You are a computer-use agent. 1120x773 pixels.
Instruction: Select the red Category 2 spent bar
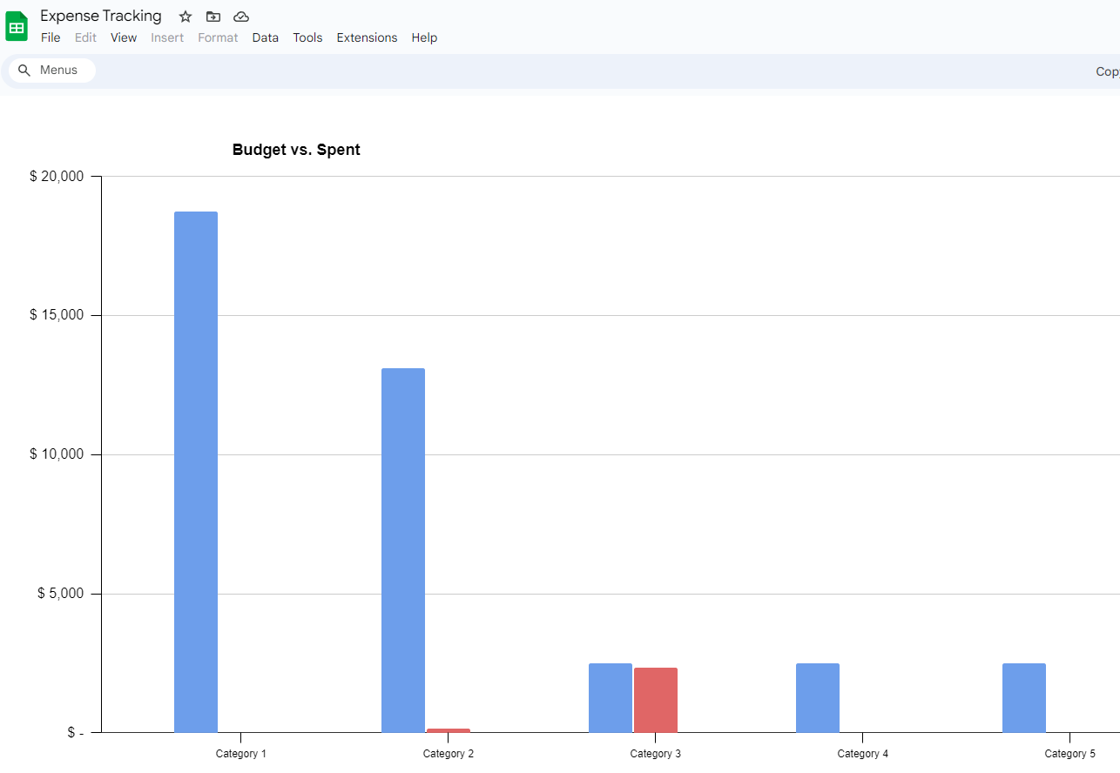[449, 730]
